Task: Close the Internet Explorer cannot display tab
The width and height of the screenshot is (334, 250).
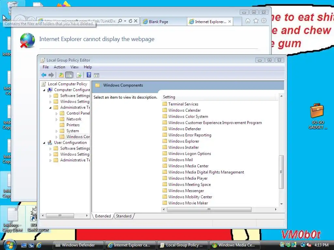Action: [x=229, y=21]
